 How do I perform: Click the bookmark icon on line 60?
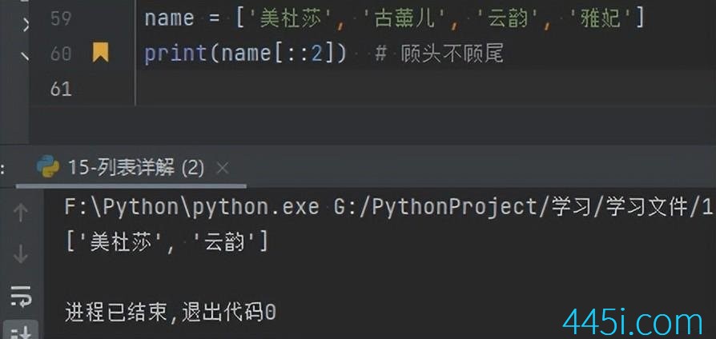pos(100,53)
